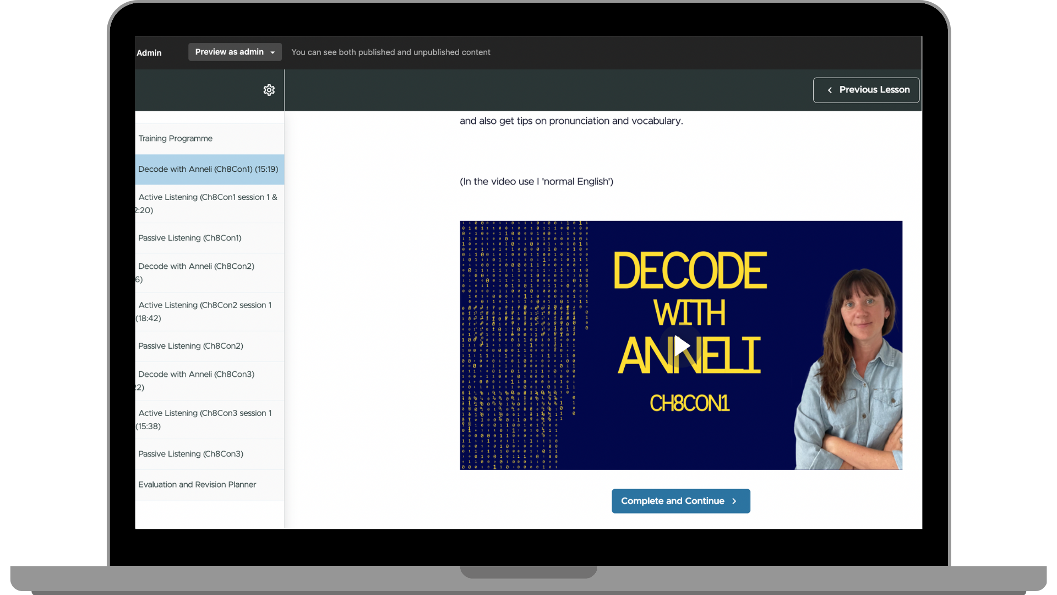Open Passive Listening (Ch8Con3) lesson
Viewport: 1057px width, 595px height.
[x=209, y=454]
